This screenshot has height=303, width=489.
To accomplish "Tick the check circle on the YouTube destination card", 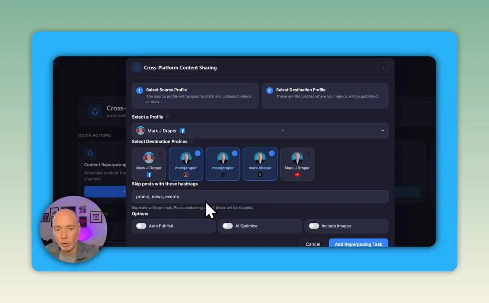I will coord(309,153).
